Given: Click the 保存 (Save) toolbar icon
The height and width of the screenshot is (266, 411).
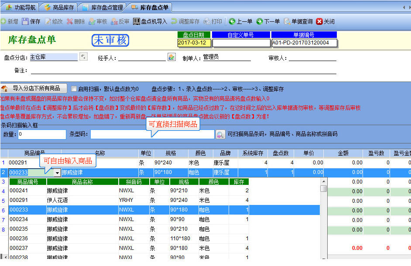Looking at the screenshot, I should click(x=25, y=21).
